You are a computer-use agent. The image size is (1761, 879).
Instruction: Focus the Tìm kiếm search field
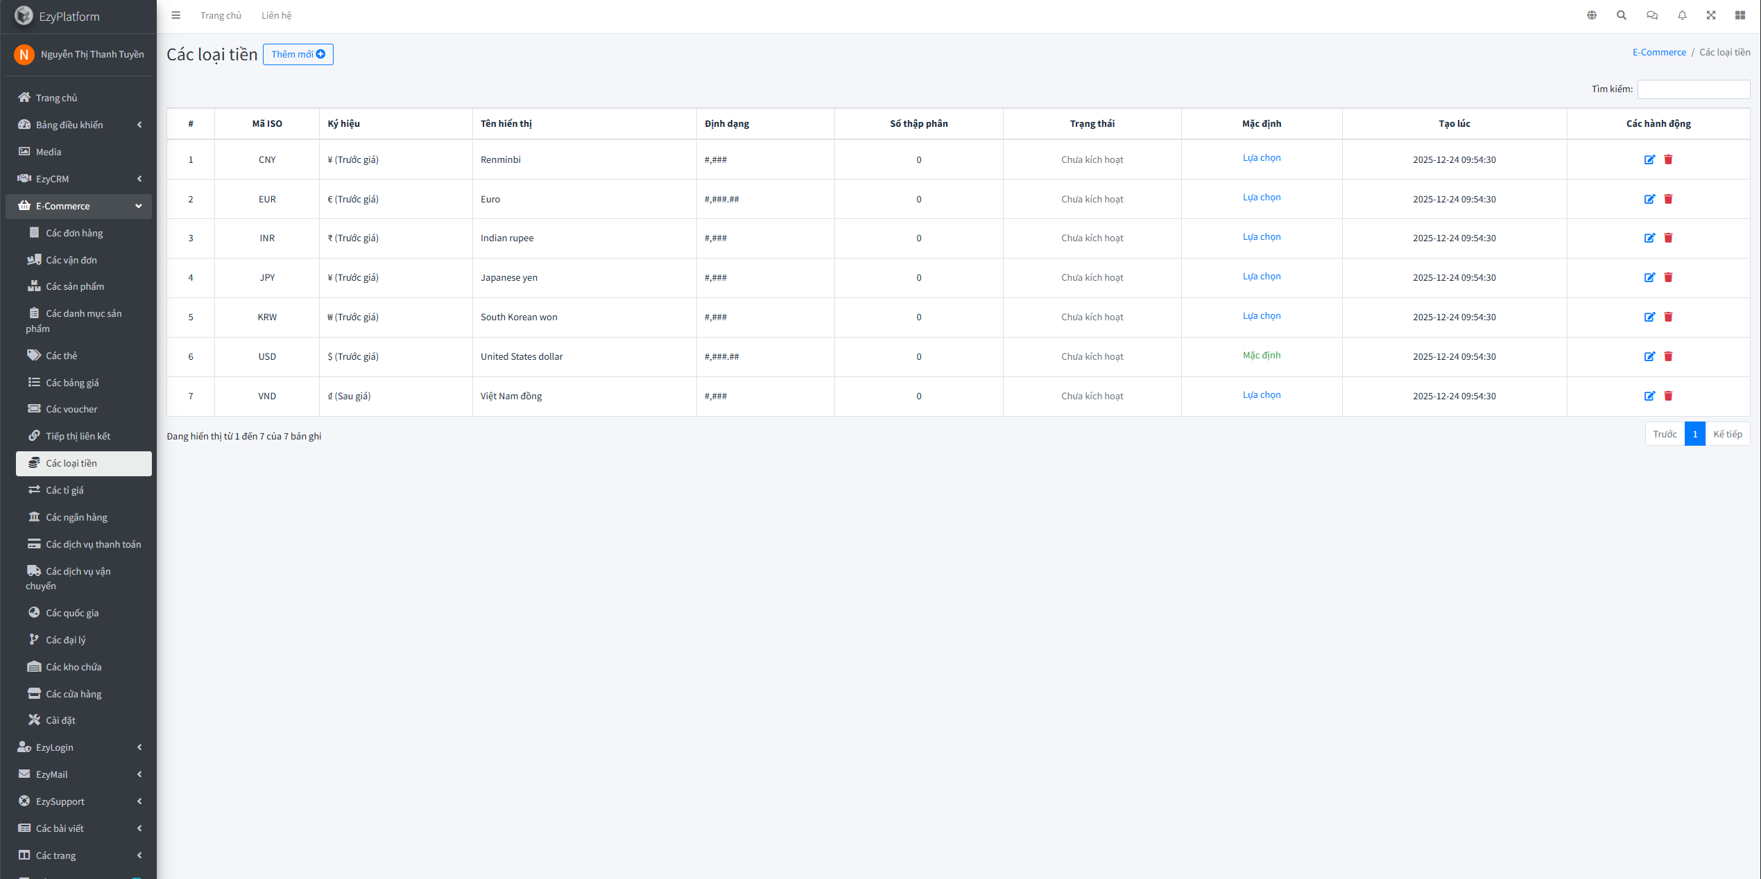pyautogui.click(x=1693, y=89)
